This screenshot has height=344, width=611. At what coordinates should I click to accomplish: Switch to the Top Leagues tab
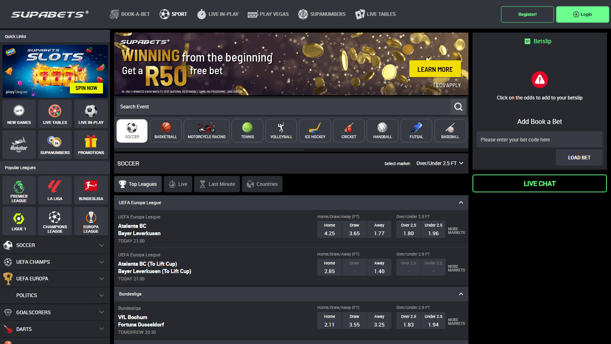tap(138, 184)
